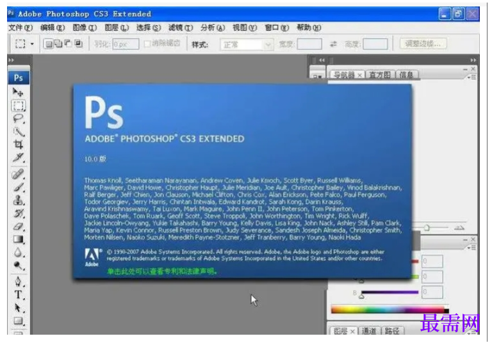Click the 高度 height input field
This screenshot has width=492, height=343.
(x=375, y=44)
